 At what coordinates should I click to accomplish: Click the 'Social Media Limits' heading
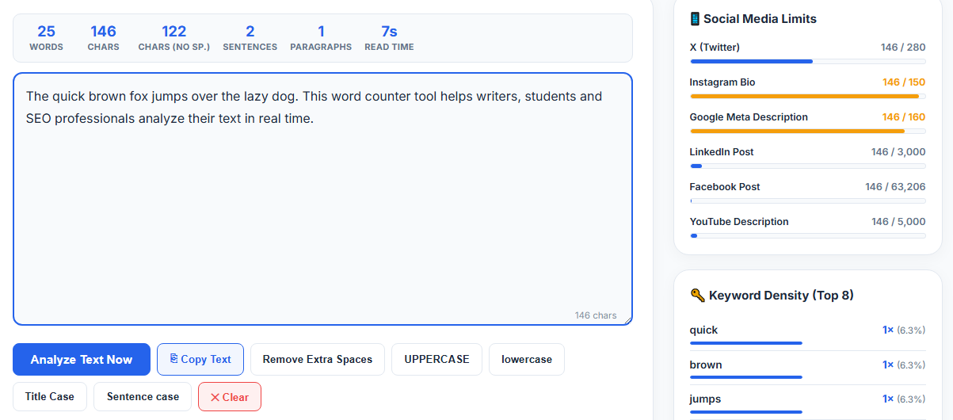760,18
